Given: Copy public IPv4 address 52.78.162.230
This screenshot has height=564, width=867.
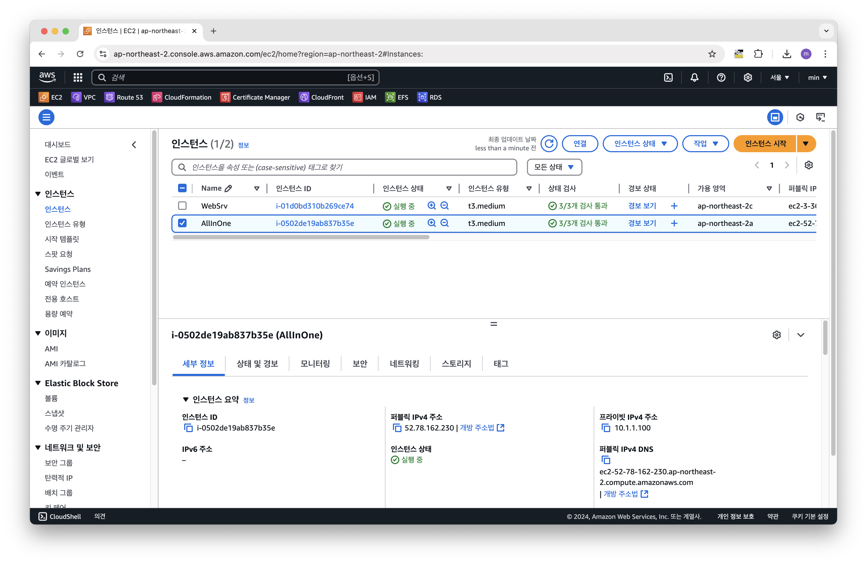Looking at the screenshot, I should click(x=397, y=428).
